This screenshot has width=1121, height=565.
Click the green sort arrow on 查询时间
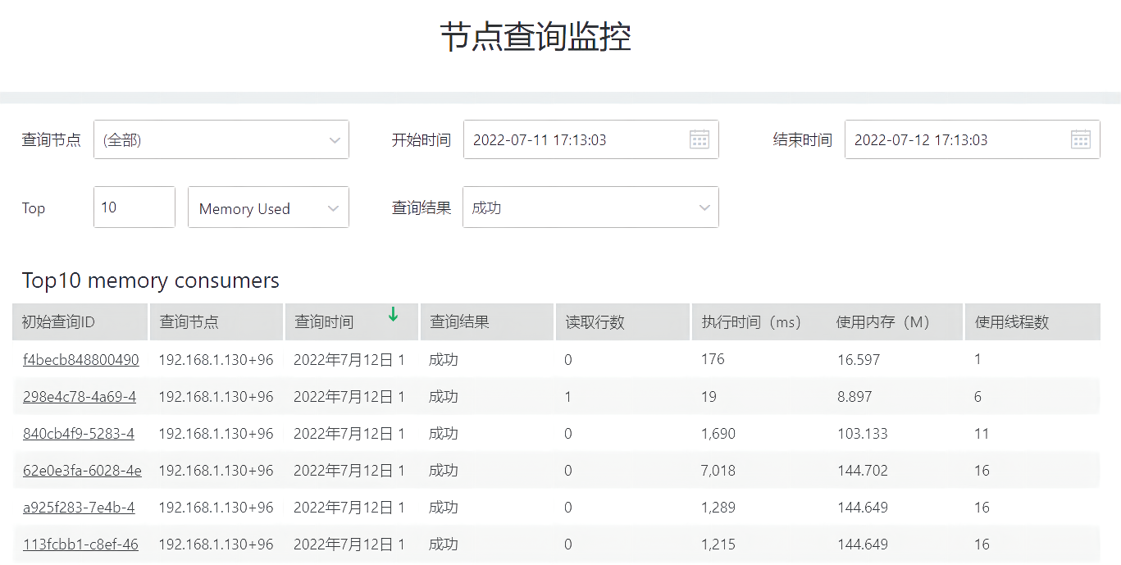pyautogui.click(x=394, y=315)
